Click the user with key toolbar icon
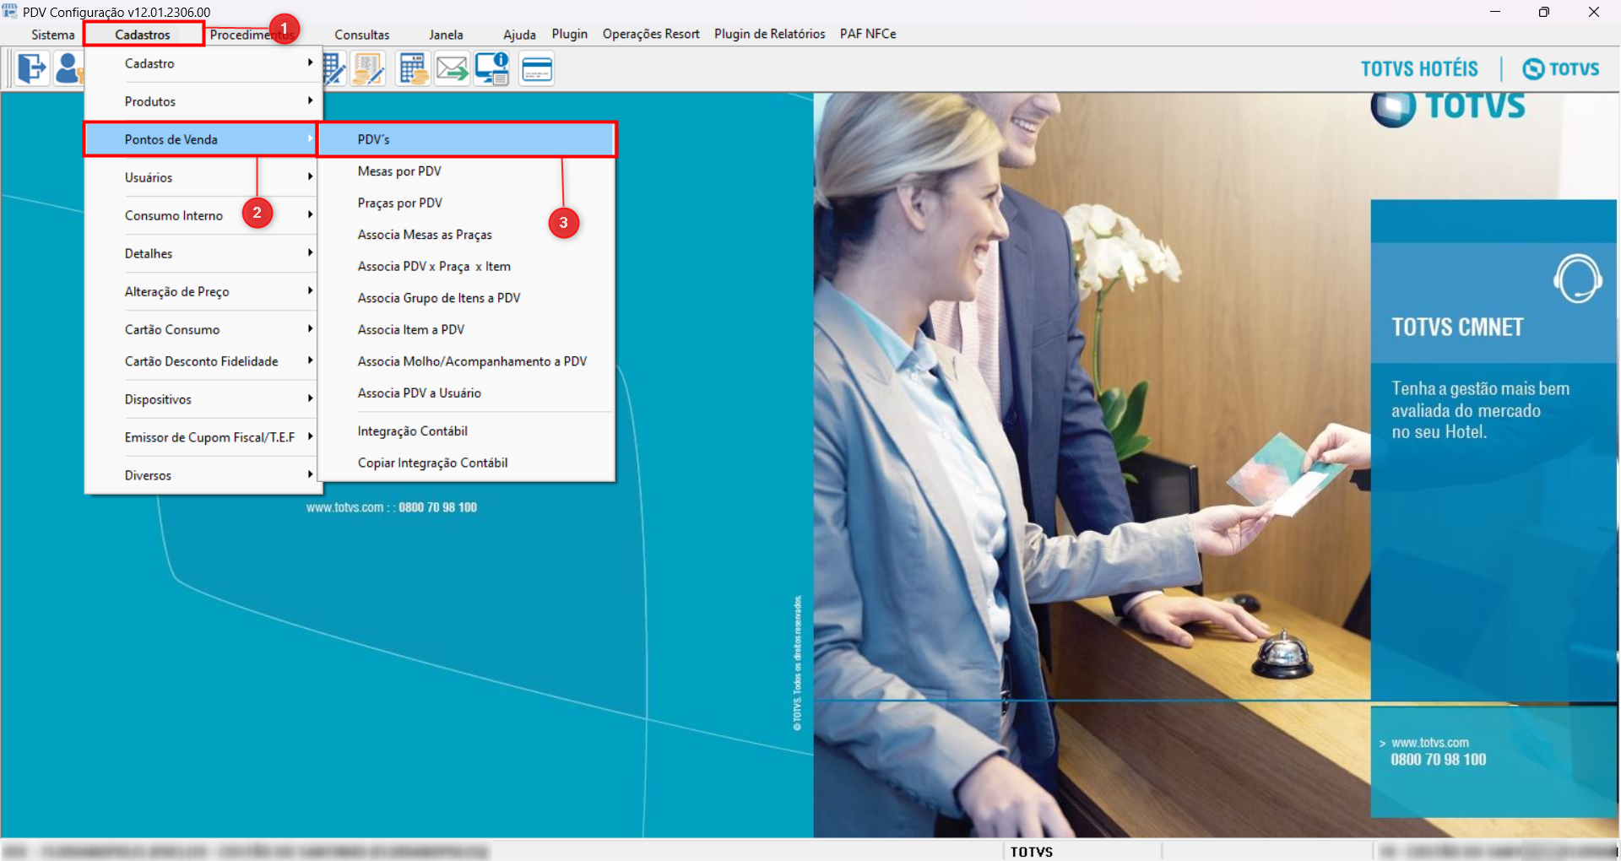The image size is (1621, 861). (x=68, y=68)
